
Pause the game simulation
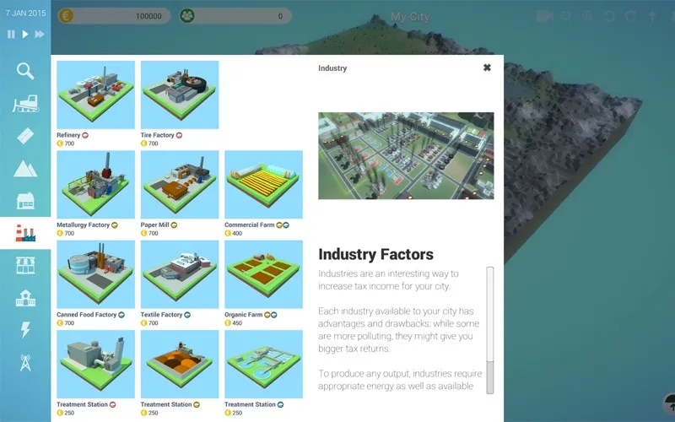[12, 35]
